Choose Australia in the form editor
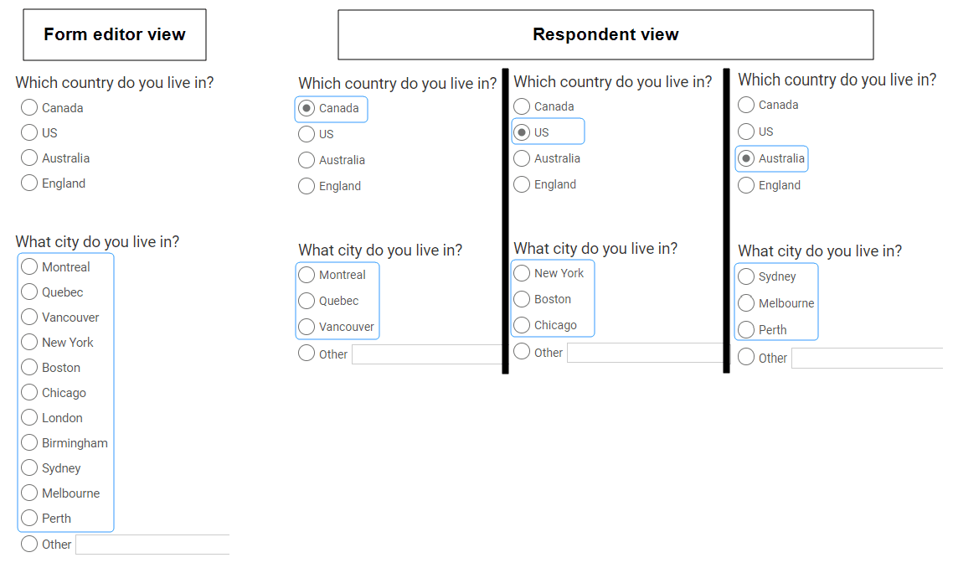Screen dimensions: 953x568 pos(28,157)
